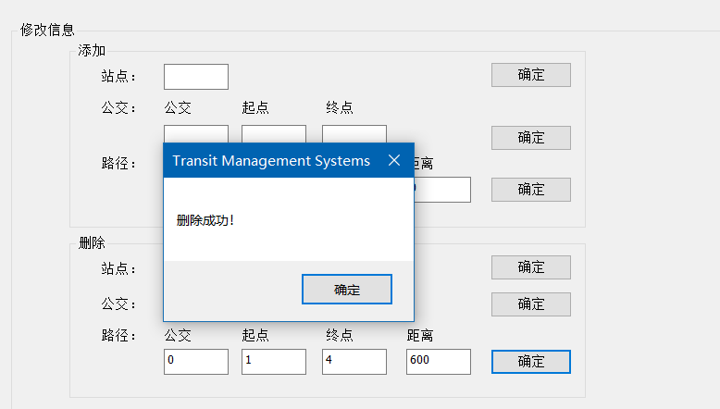This screenshot has width=720, height=409.
Task: Click 确定 for the 添加 公交 row
Action: click(531, 138)
